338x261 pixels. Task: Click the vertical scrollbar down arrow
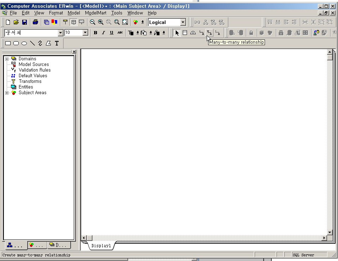[330, 232]
